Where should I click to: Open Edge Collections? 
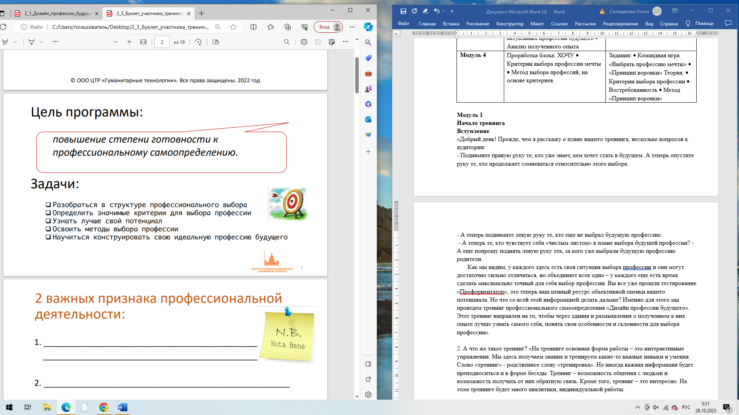[x=288, y=27]
